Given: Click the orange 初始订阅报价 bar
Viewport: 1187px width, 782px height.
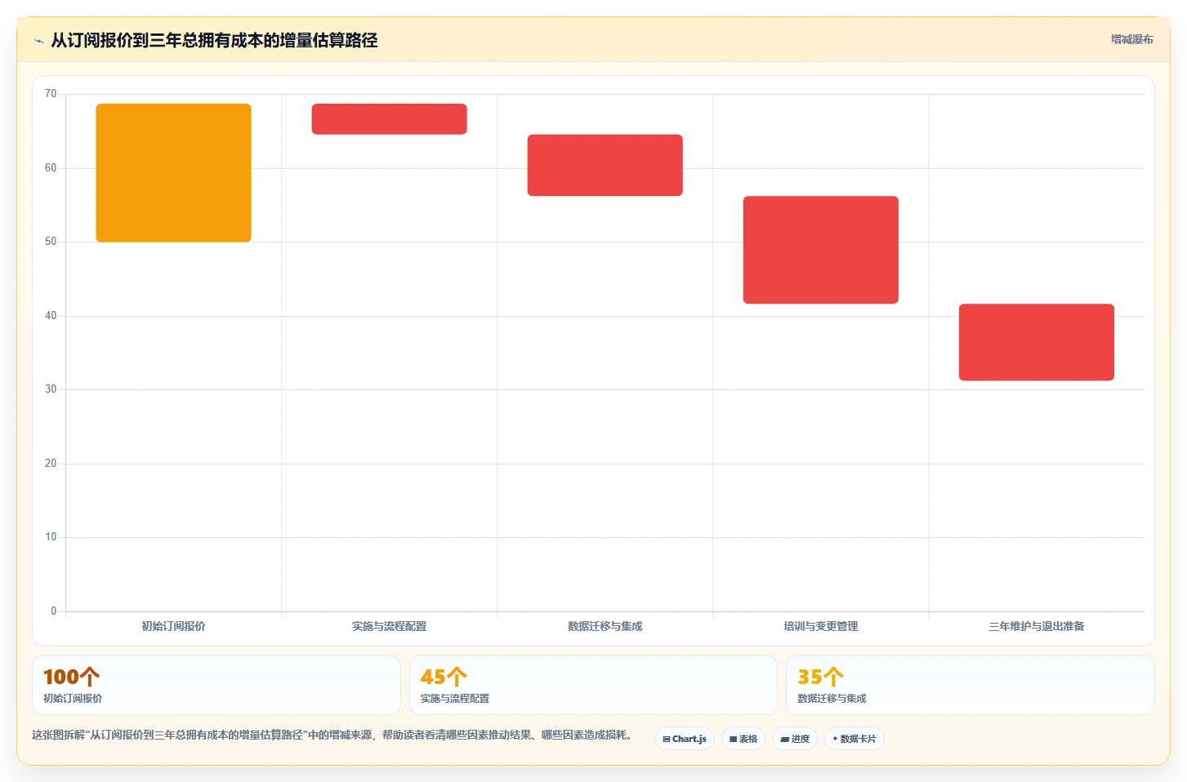Looking at the screenshot, I should 173,172.
